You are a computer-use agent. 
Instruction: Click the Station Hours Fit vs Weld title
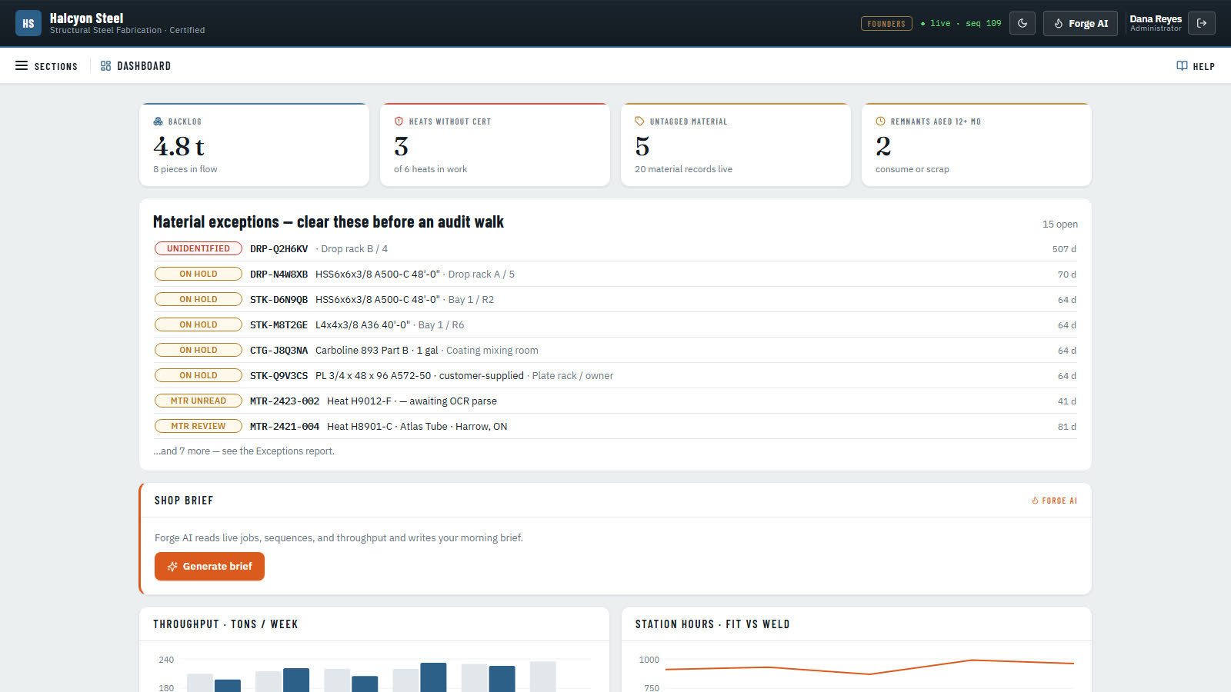[712, 624]
